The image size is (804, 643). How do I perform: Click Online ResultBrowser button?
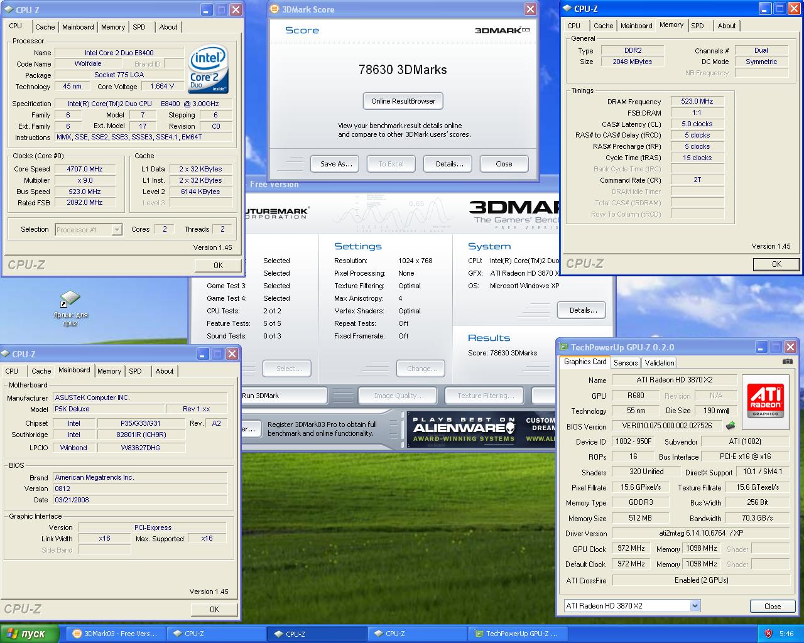click(403, 101)
